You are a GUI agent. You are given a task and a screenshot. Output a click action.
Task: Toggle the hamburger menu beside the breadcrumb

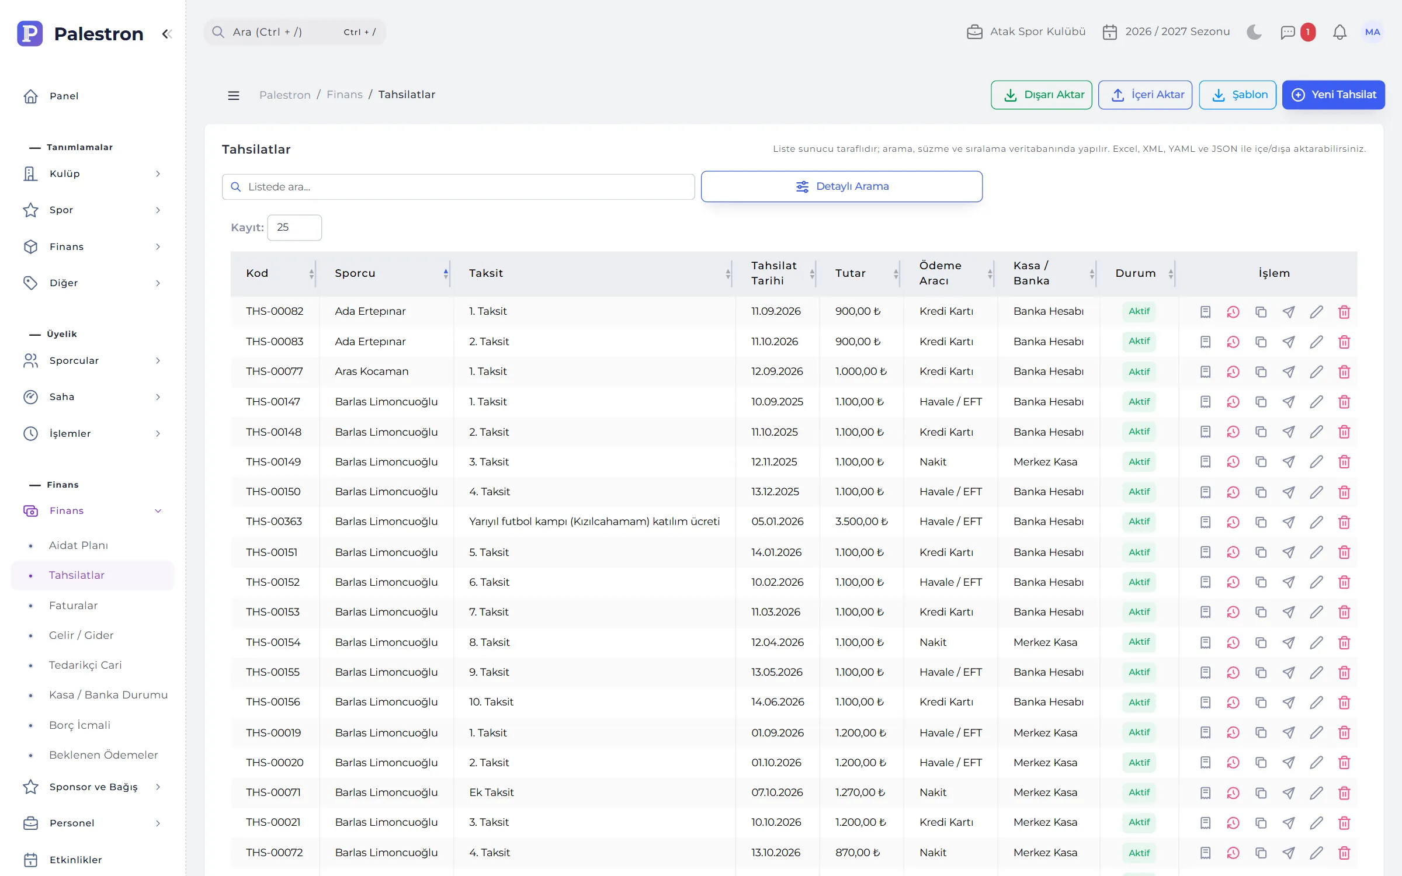tap(234, 95)
